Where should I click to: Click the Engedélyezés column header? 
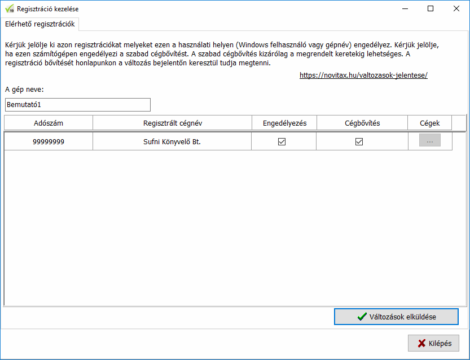[284, 123]
